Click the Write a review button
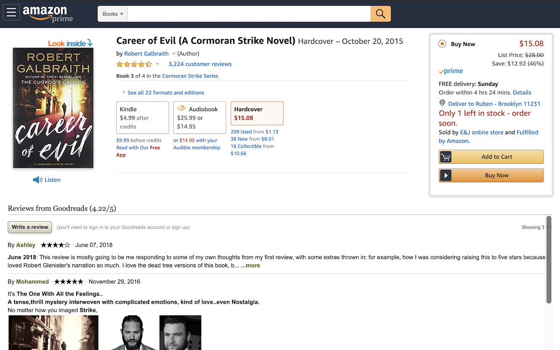 [29, 227]
